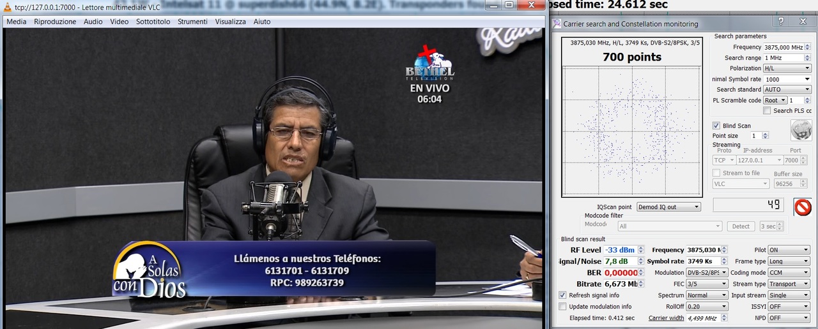Open the RollOff 0.20 dropdown
This screenshot has width=818, height=329.
click(x=707, y=307)
